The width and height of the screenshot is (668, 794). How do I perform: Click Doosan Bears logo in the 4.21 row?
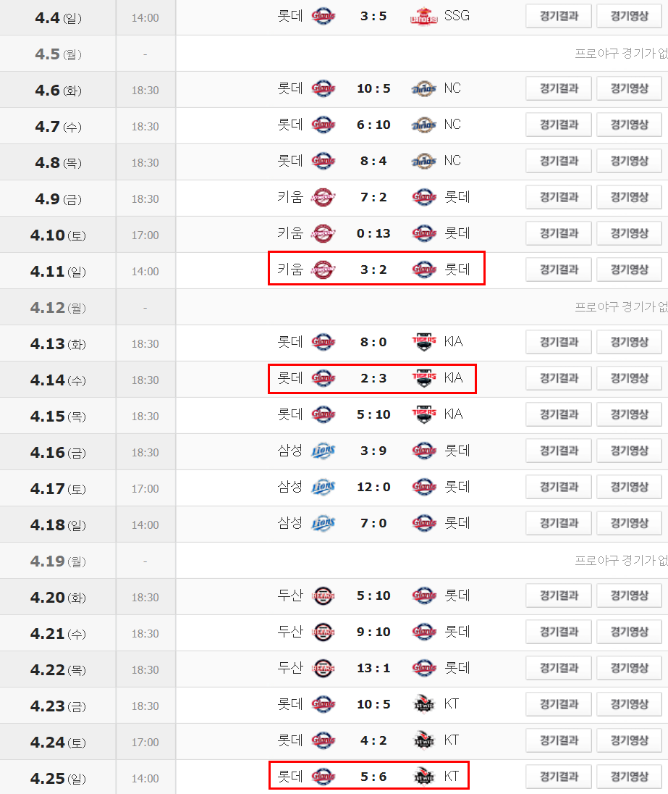(324, 632)
